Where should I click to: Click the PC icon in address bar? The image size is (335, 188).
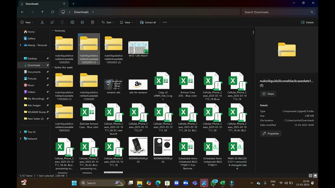[63, 12]
